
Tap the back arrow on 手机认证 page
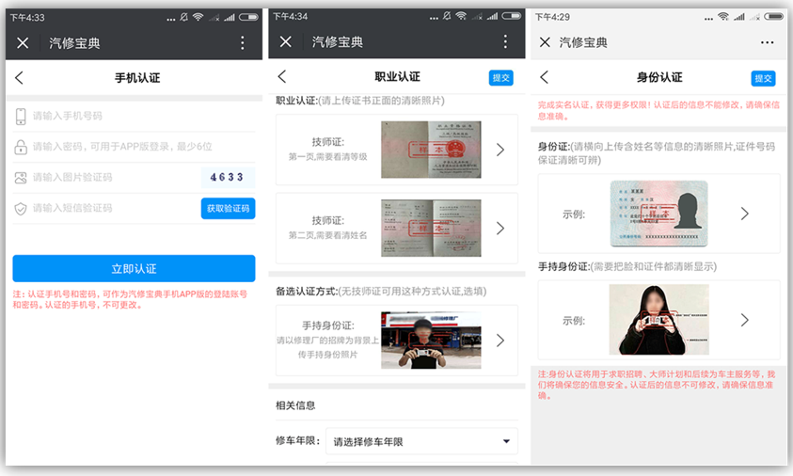point(20,78)
